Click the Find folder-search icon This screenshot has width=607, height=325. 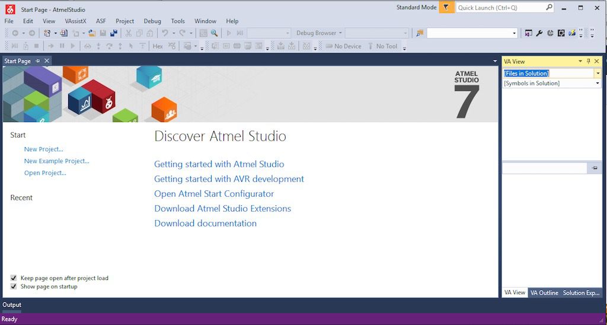coord(420,33)
